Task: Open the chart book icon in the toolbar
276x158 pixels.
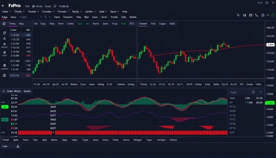Action: 244,15
